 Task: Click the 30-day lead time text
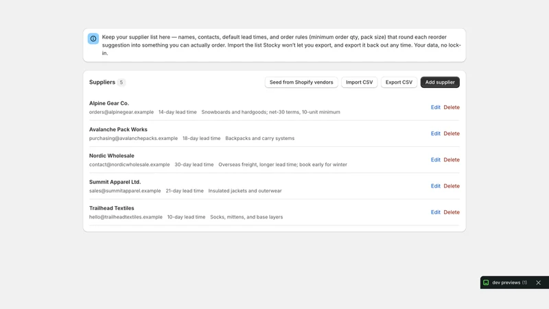pos(194,165)
